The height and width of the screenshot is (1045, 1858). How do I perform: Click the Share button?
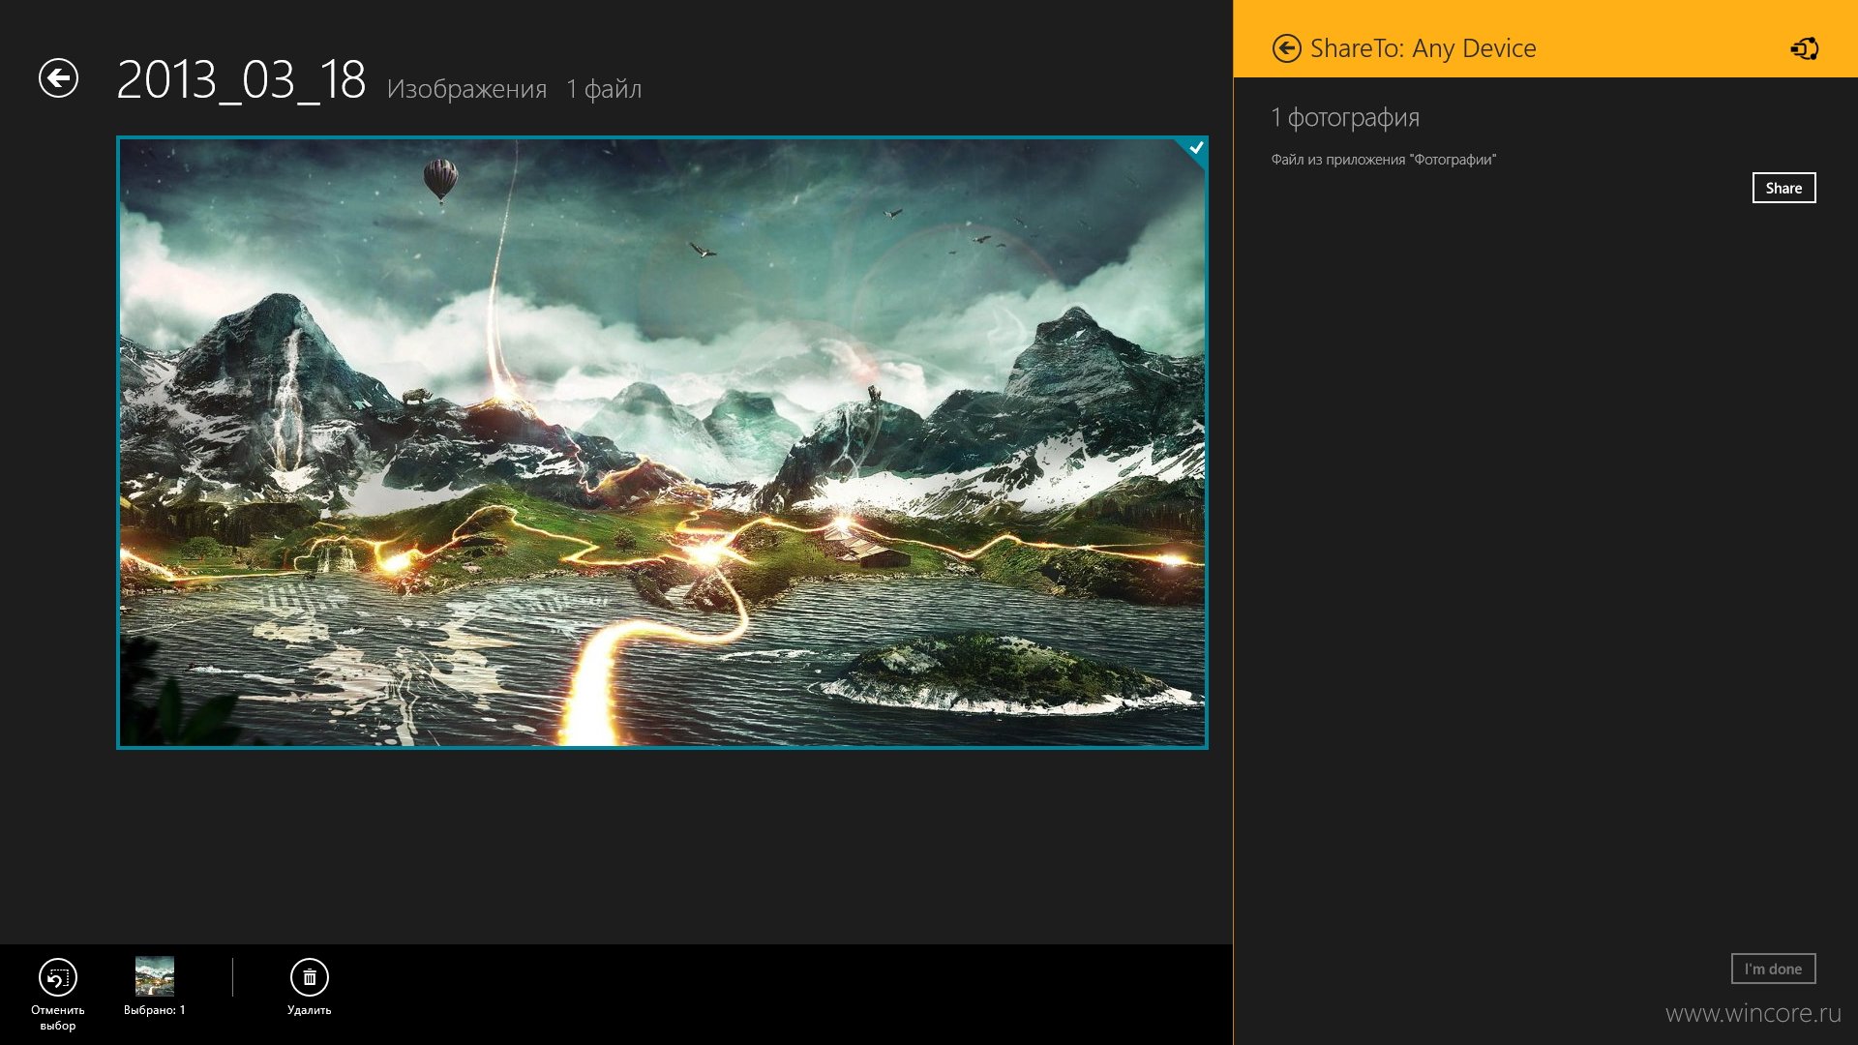click(x=1783, y=188)
